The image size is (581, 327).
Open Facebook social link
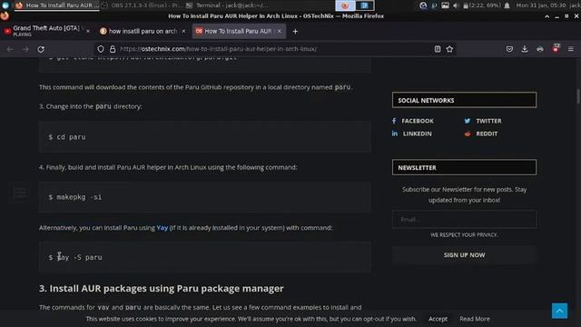pos(413,121)
